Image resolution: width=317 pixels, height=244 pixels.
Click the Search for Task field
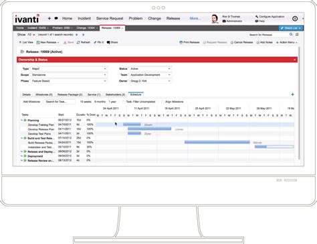pos(60,102)
